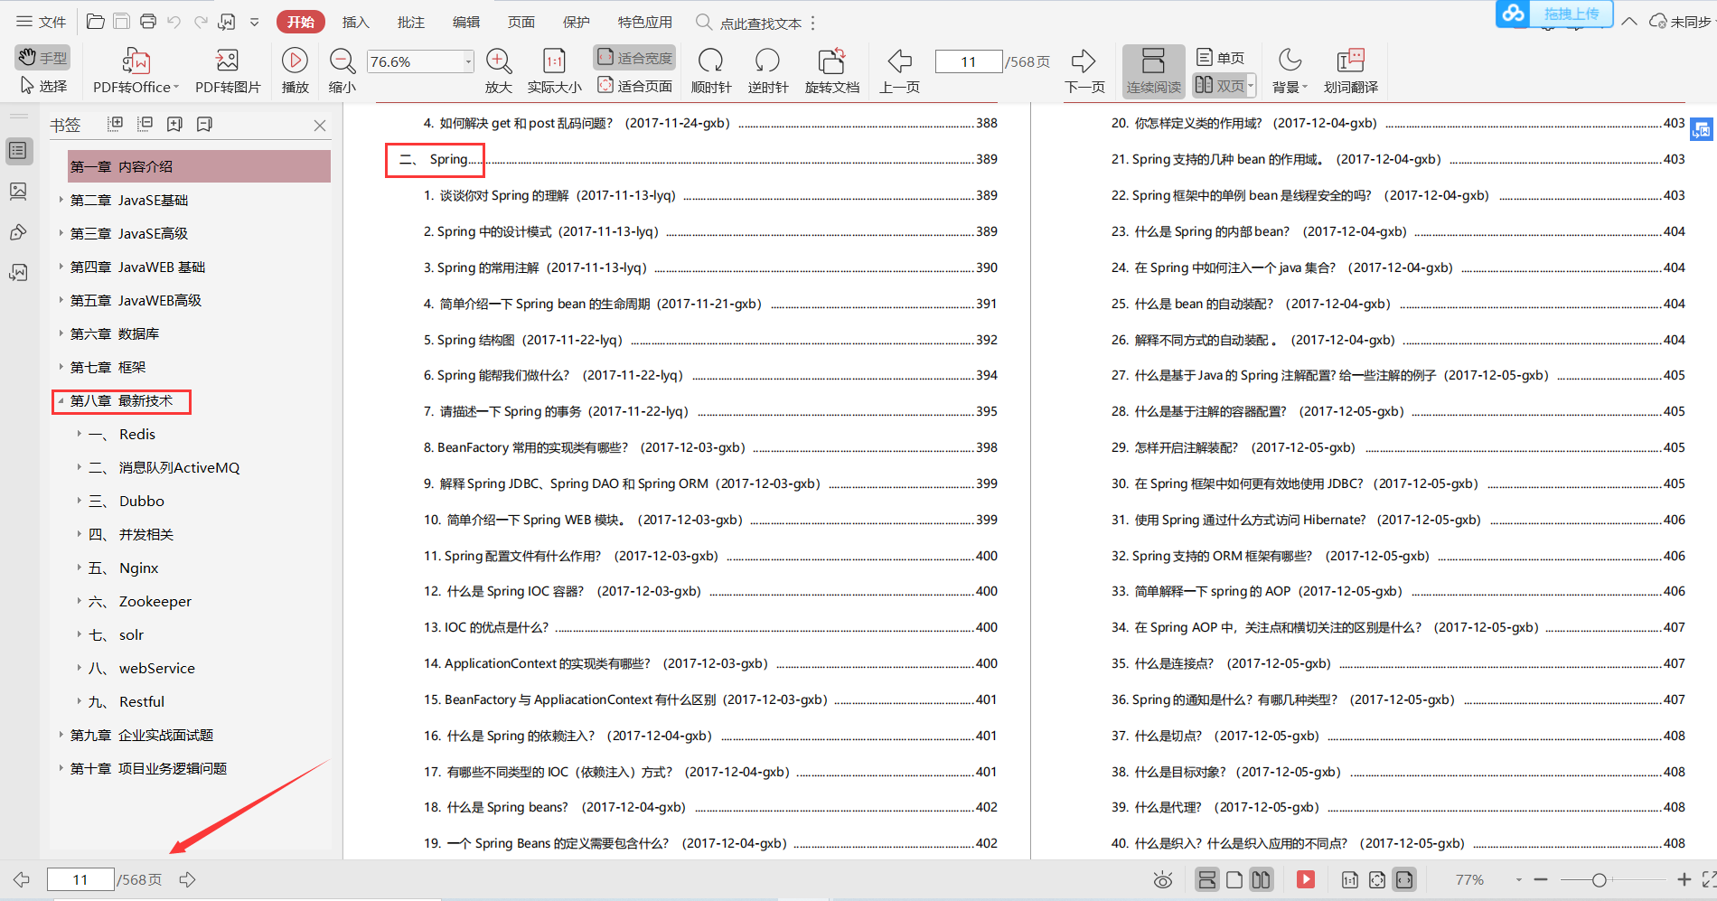Toggle 双页 double page layout
Image resolution: width=1717 pixels, height=901 pixels.
pyautogui.click(x=1219, y=86)
